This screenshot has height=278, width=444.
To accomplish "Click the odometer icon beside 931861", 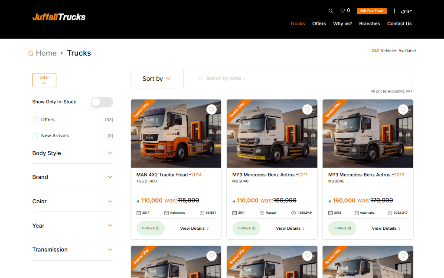I will coord(202,213).
